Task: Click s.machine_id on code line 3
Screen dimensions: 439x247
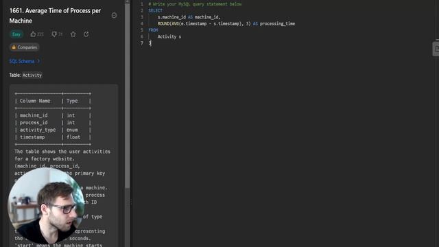Action: pos(171,17)
